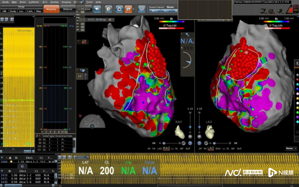The height and width of the screenshot is (187, 299).
Task: Toggle the Tag.Idx checkbox in left map
Action: coord(164,26)
